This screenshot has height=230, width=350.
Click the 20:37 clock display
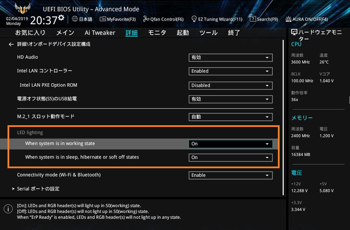click(x=44, y=20)
